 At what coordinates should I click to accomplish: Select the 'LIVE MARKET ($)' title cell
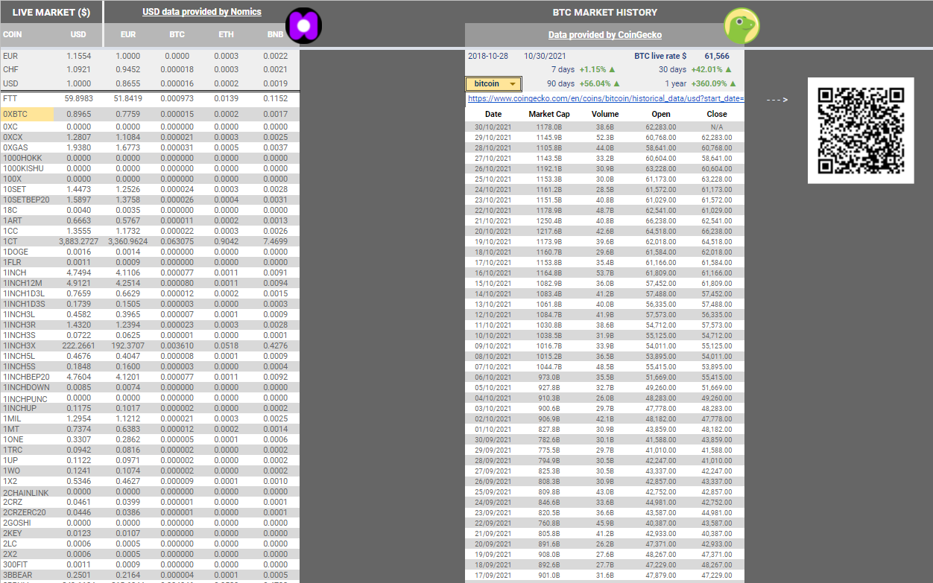51,12
